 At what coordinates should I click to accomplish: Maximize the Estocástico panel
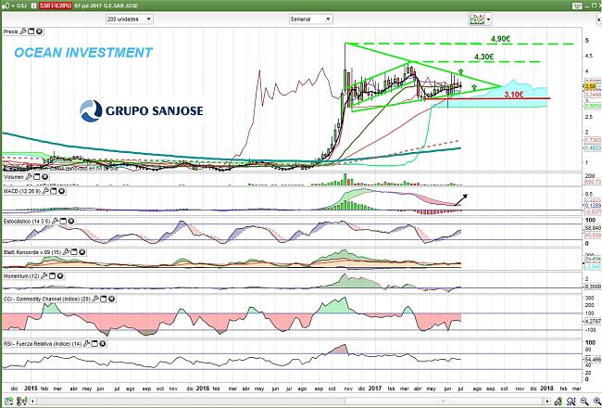pos(63,221)
